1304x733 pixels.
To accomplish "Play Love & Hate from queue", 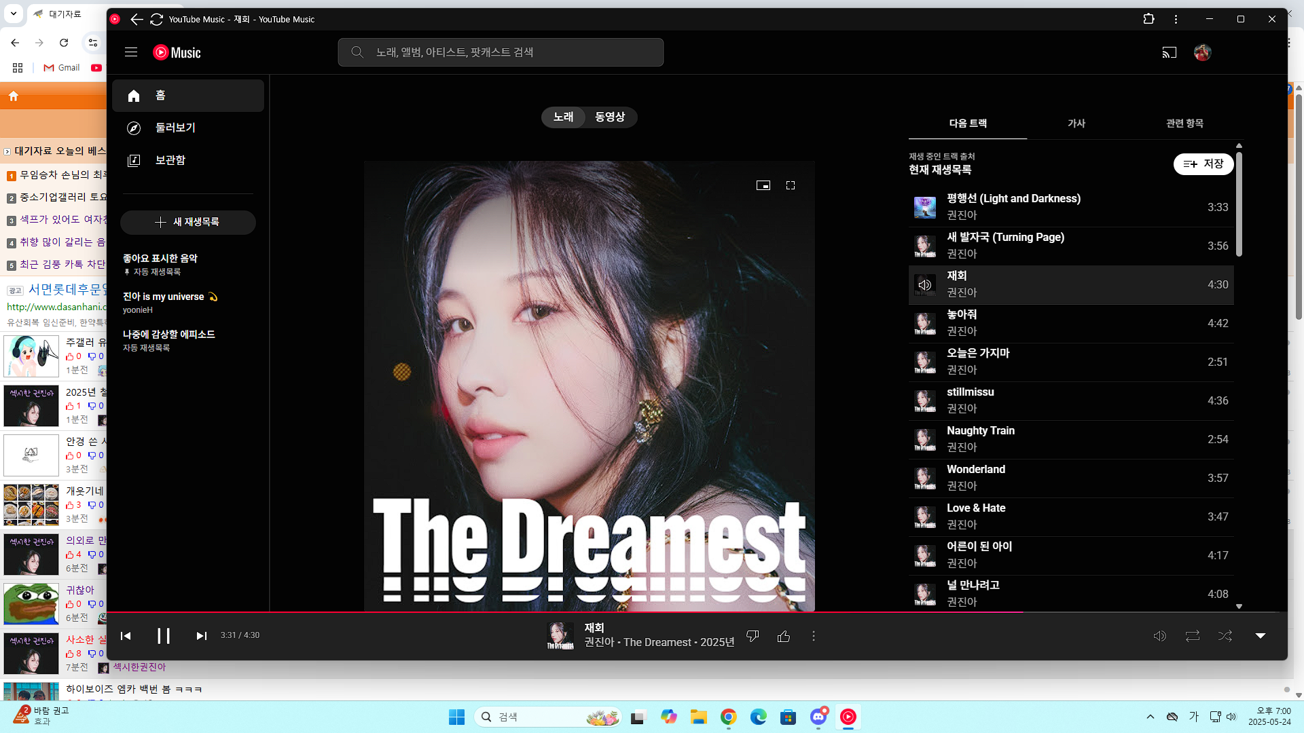I will 1071,516.
